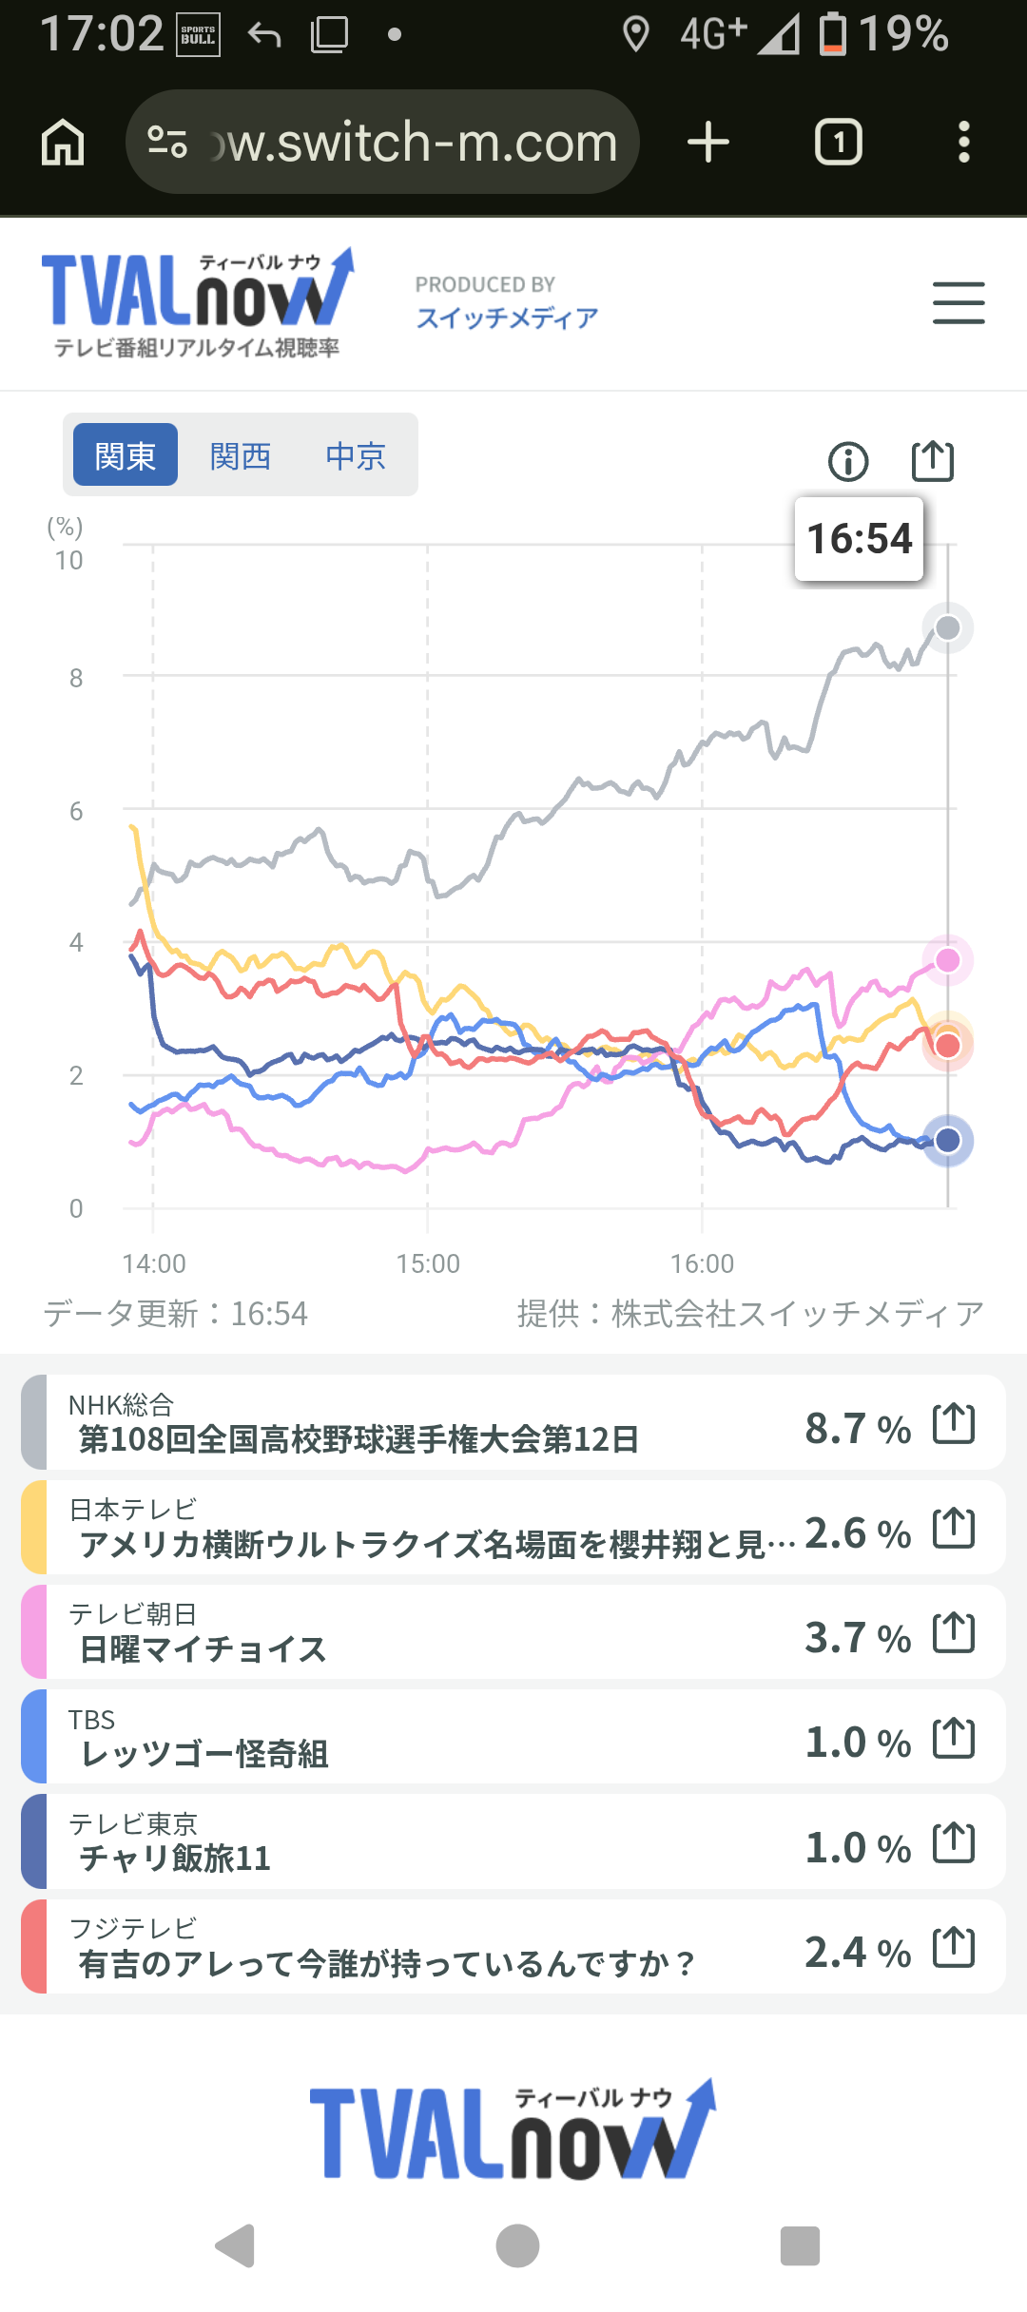Open the hamburger menu in the header
This screenshot has width=1027, height=2312.
[x=959, y=303]
